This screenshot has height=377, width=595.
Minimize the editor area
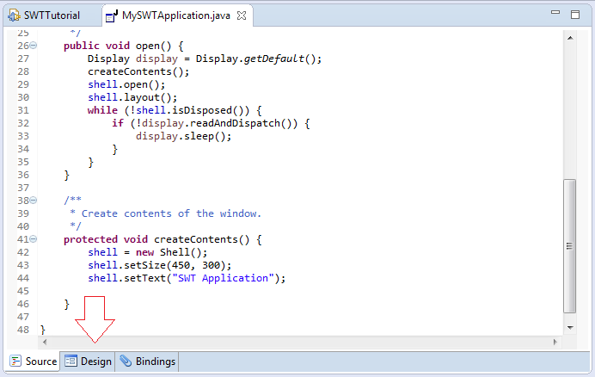pos(555,13)
